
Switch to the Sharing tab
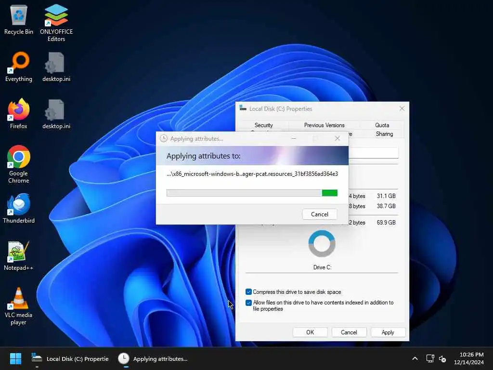coord(384,134)
